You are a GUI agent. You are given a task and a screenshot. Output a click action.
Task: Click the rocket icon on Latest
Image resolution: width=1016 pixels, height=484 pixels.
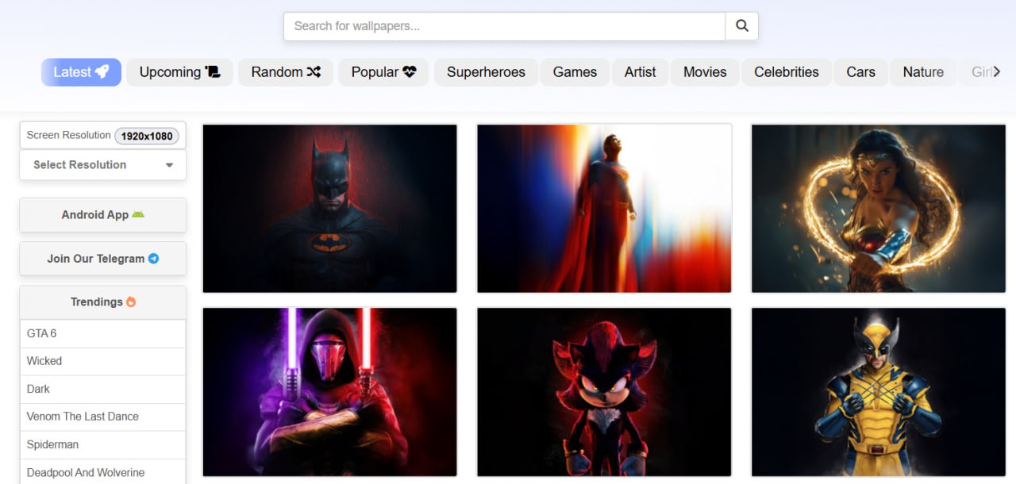click(x=102, y=72)
